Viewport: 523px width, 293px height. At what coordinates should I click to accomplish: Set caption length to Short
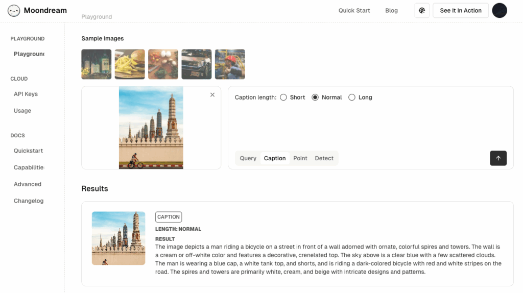point(283,97)
